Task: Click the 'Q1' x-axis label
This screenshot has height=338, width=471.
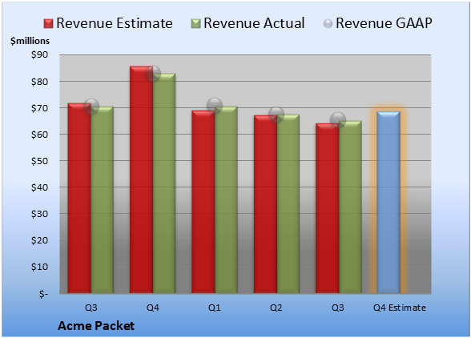Action: [x=215, y=308]
